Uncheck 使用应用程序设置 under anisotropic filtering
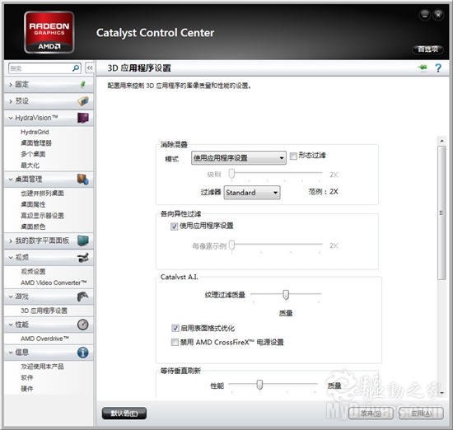The width and height of the screenshot is (453, 430). [174, 227]
